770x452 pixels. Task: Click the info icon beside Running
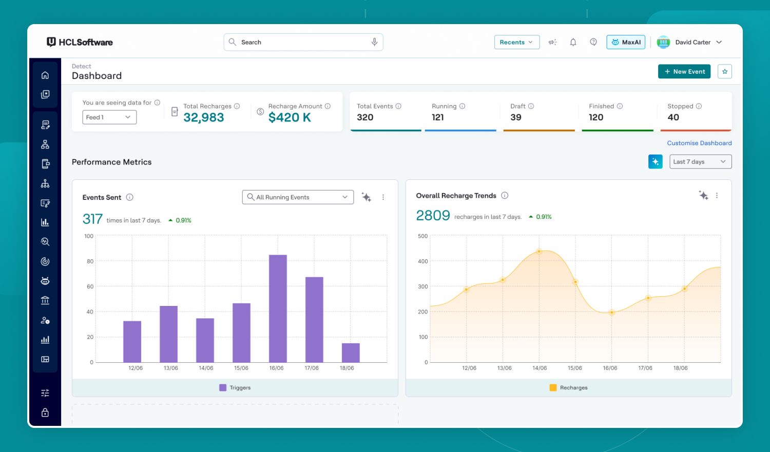coord(462,106)
